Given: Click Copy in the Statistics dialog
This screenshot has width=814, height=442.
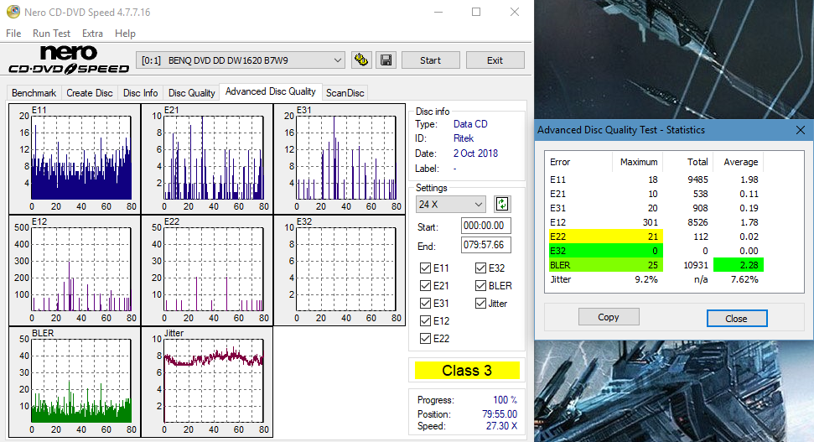Looking at the screenshot, I should click(x=609, y=317).
